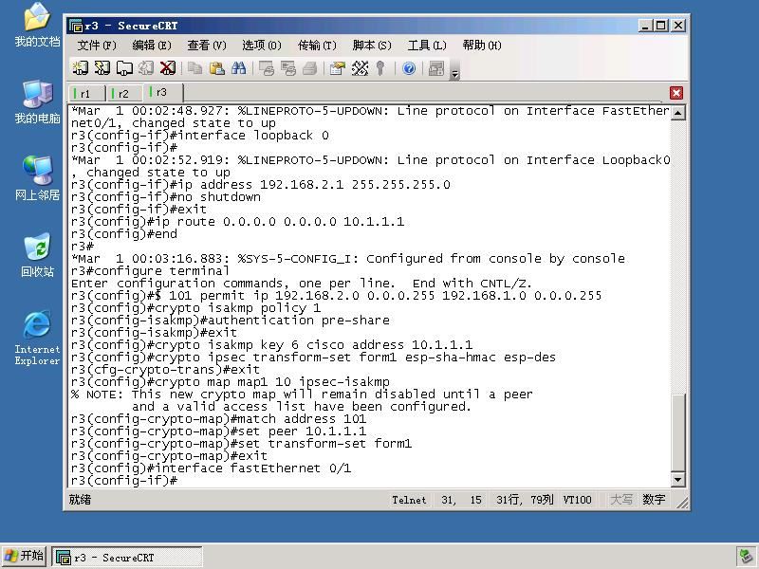
Task: Click the Paste clipboard icon
Action: (x=216, y=68)
